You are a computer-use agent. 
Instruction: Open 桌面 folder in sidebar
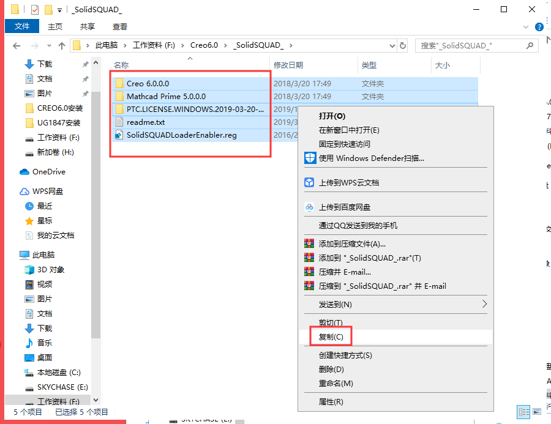pos(45,358)
